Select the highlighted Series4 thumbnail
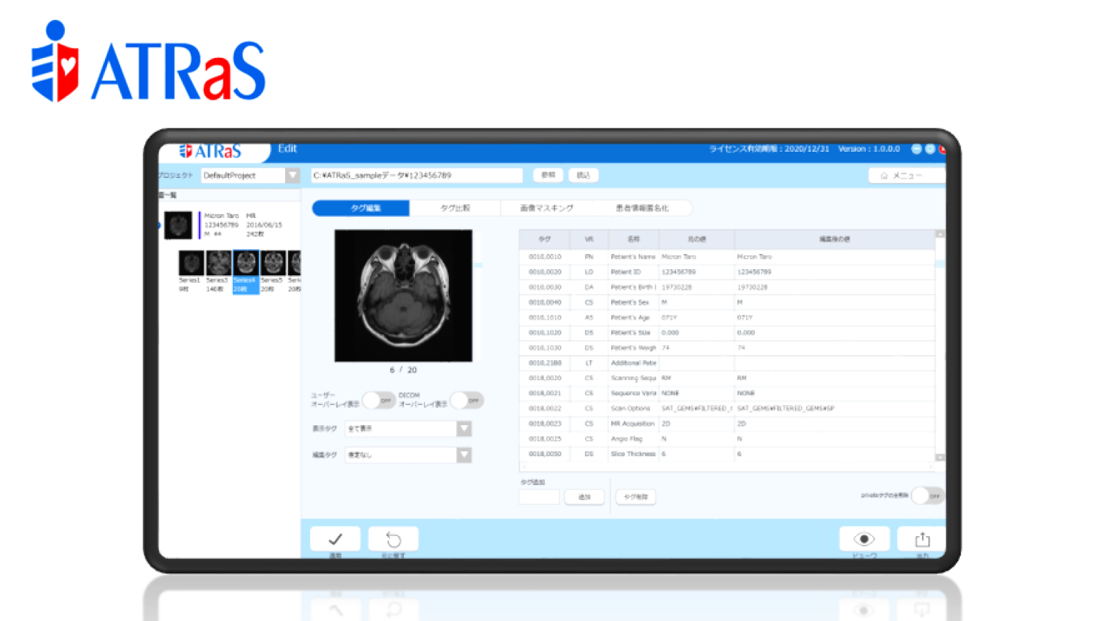Image resolution: width=1105 pixels, height=621 pixels. click(x=246, y=263)
